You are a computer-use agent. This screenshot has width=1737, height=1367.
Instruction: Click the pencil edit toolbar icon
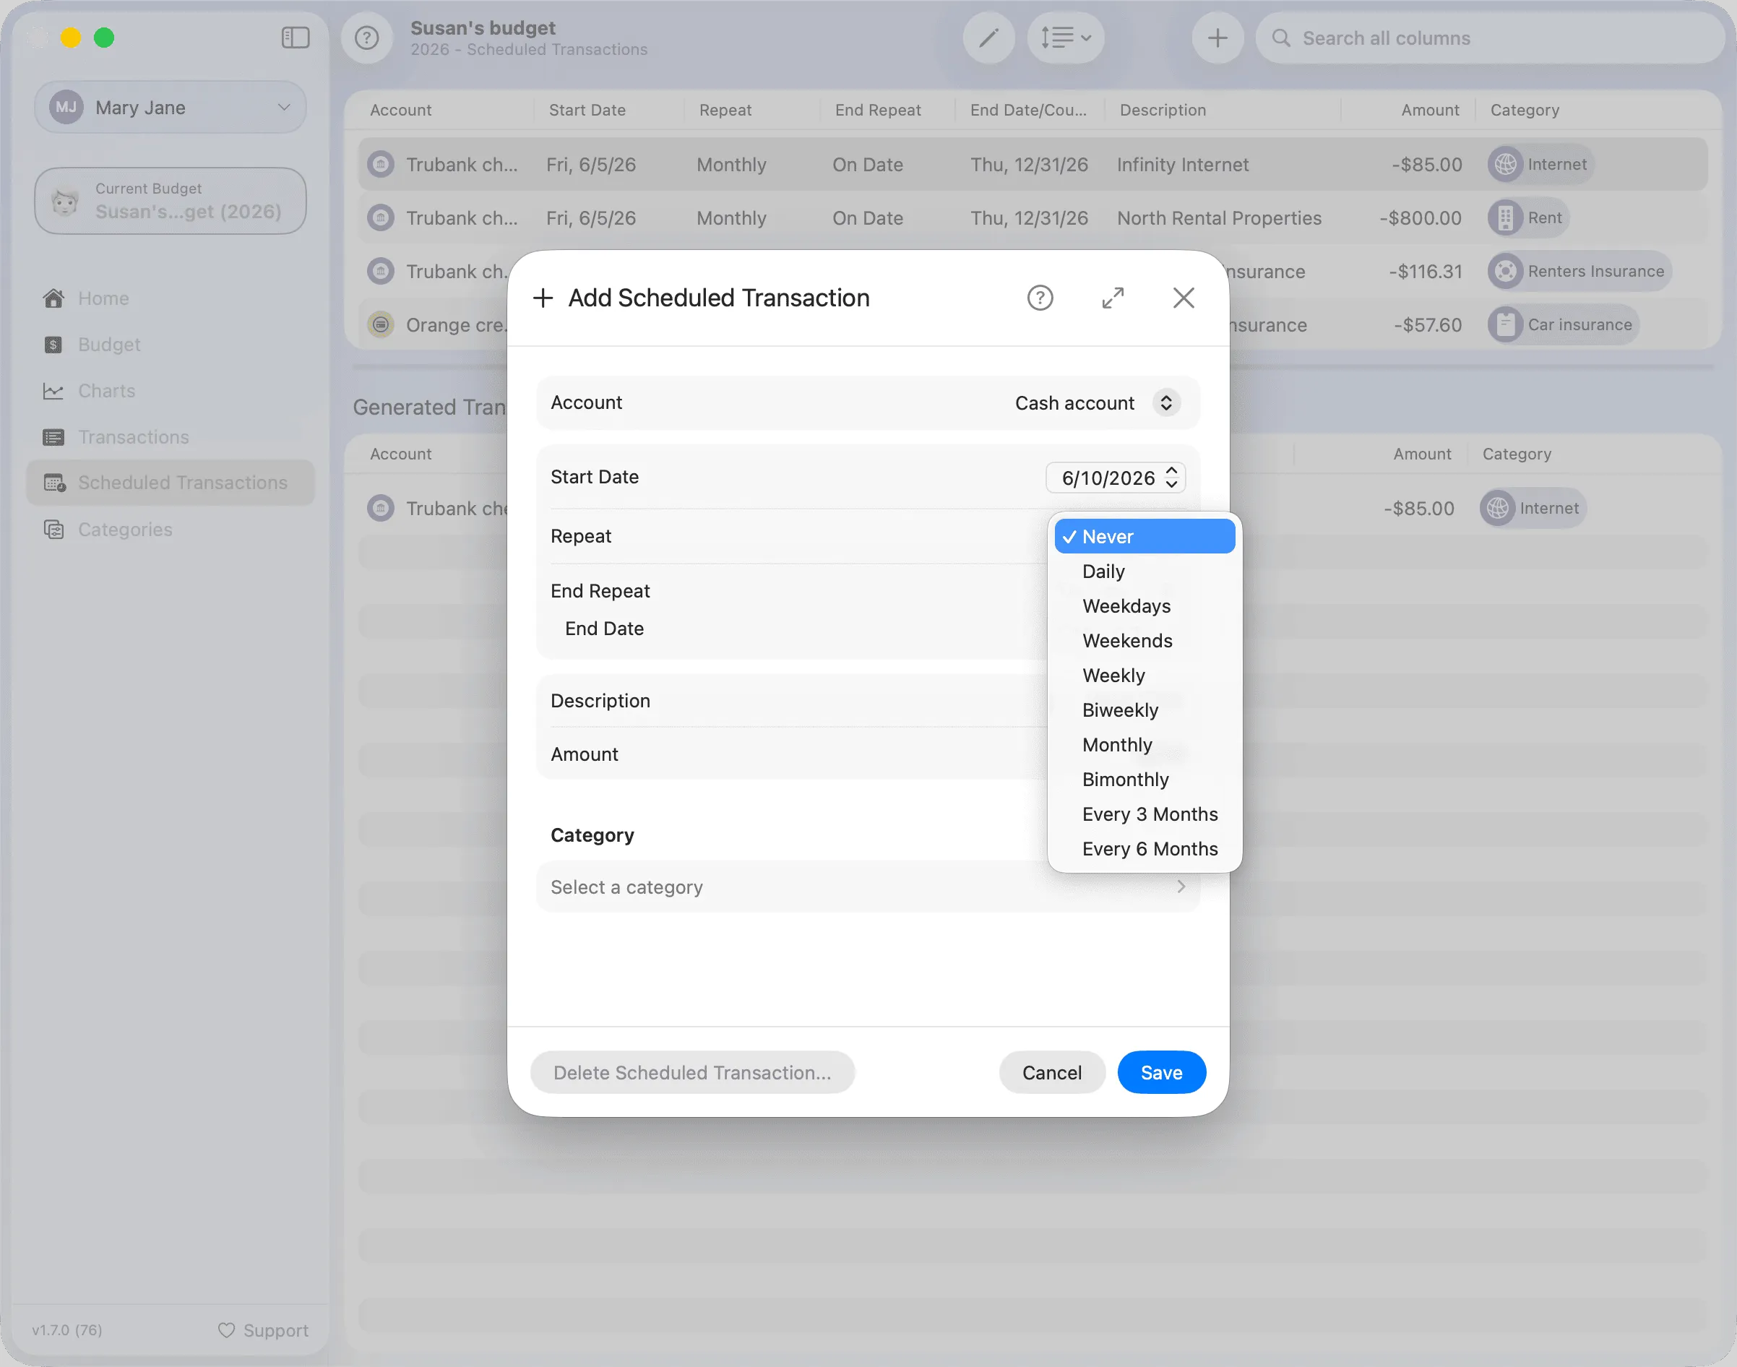[x=988, y=38]
